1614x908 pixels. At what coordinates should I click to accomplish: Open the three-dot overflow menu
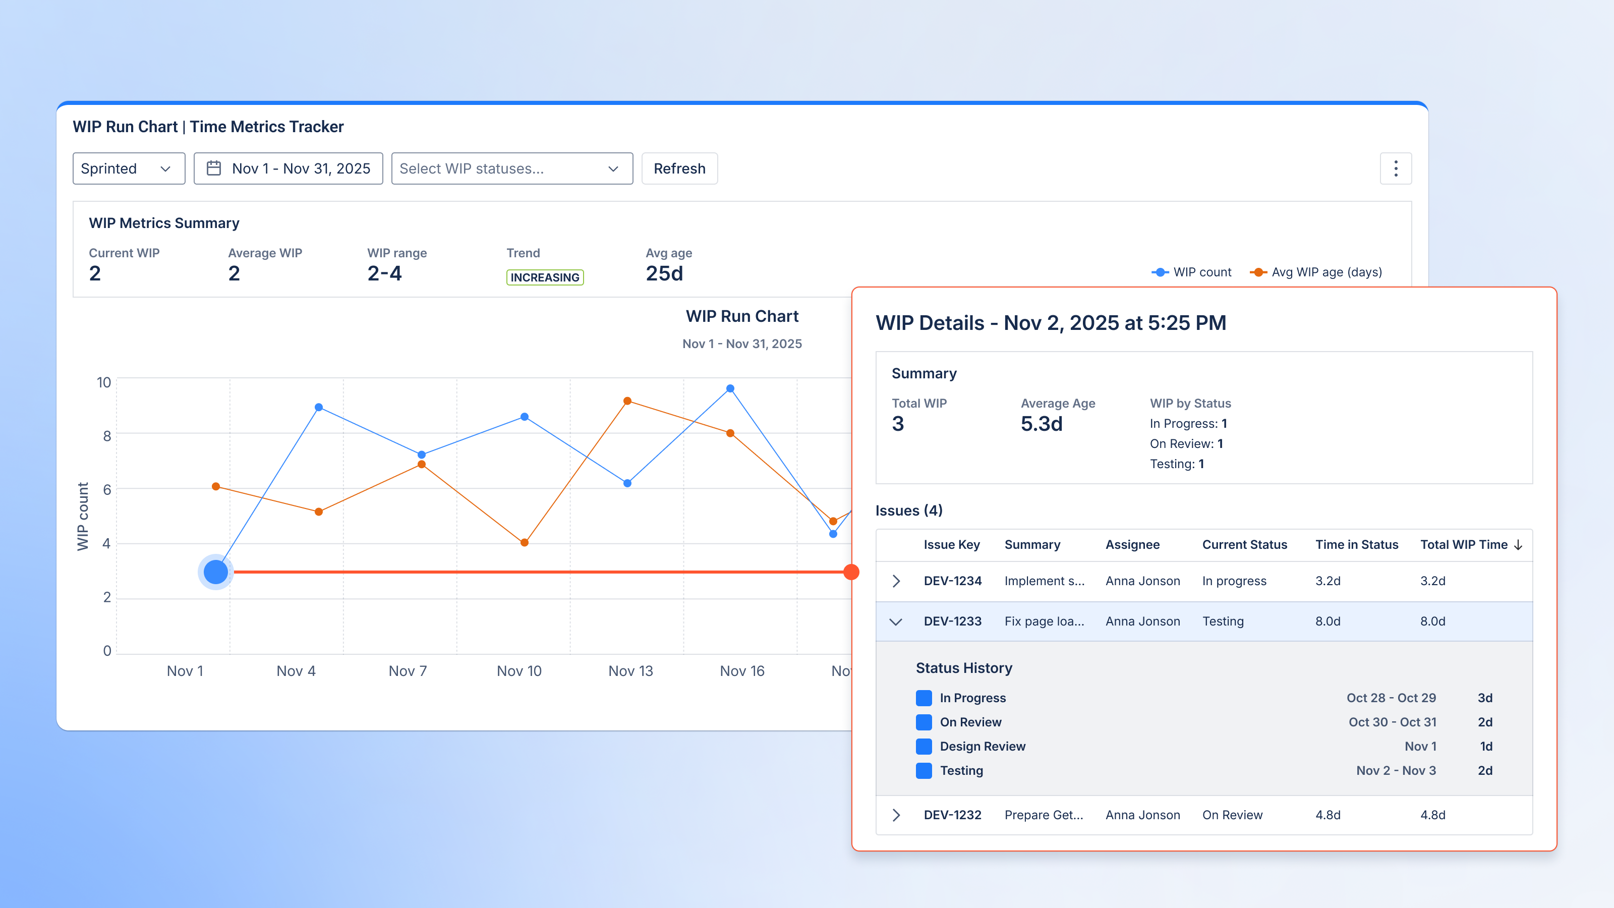point(1396,168)
